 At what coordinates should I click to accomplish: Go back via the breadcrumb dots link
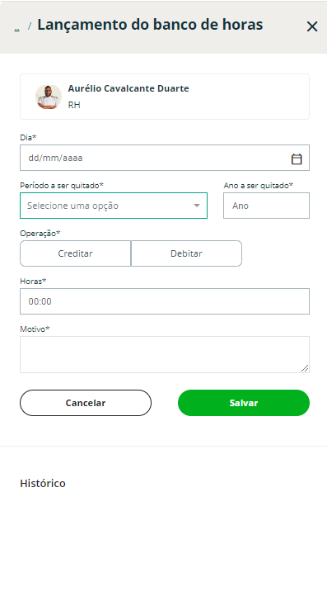[16, 29]
